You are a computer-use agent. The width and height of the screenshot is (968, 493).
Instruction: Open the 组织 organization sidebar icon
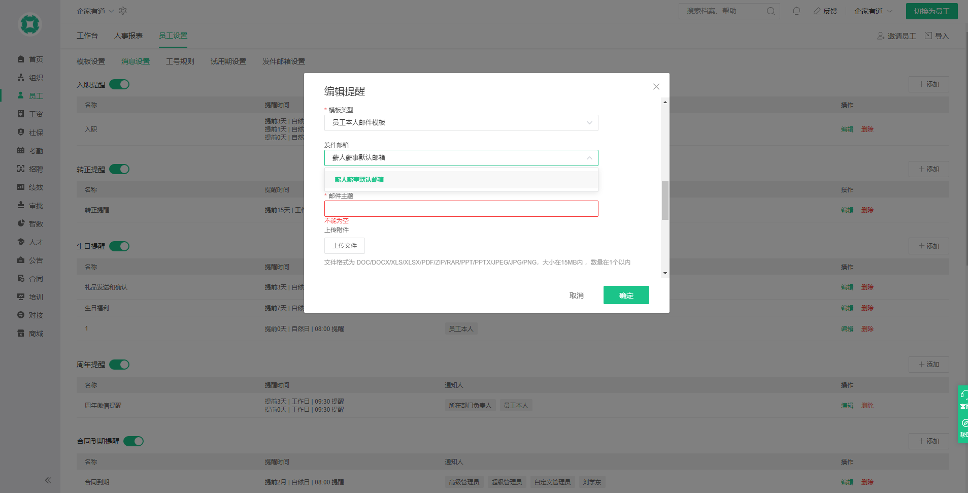click(21, 78)
